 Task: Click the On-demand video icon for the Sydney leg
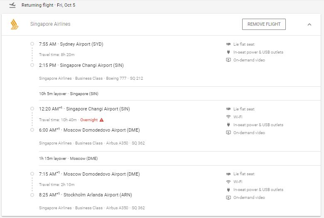click(228, 60)
